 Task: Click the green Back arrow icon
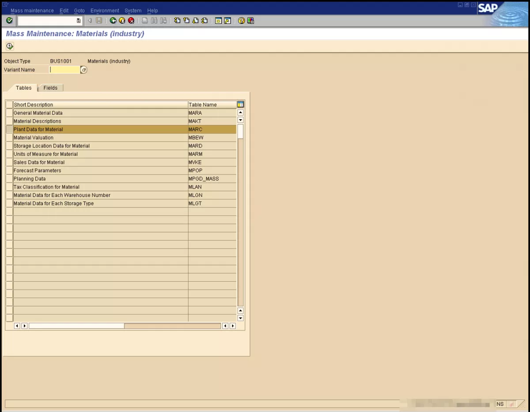tap(113, 21)
